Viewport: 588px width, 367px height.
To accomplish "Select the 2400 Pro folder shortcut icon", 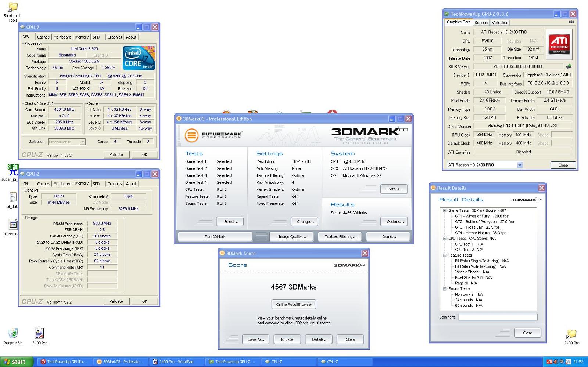I will coord(571,337).
